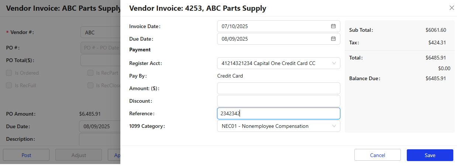
Task: Expand Register Acct dropdown arrow
Action: pyautogui.click(x=334, y=63)
